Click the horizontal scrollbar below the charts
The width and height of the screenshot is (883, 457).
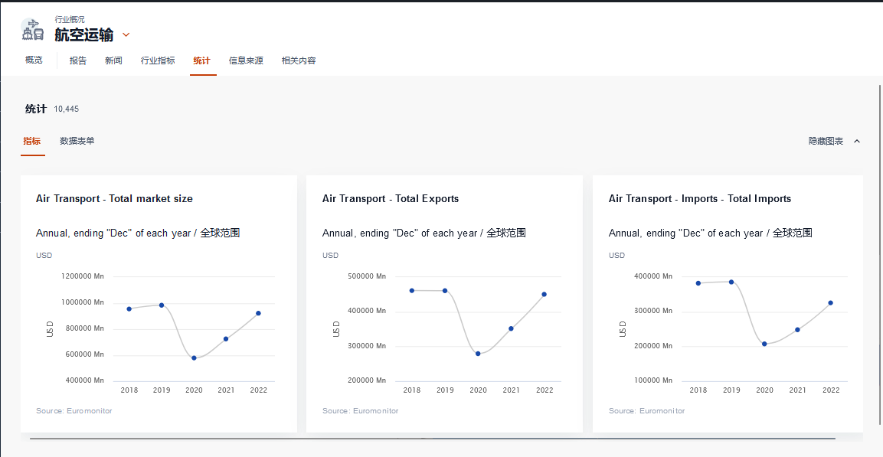point(432,439)
